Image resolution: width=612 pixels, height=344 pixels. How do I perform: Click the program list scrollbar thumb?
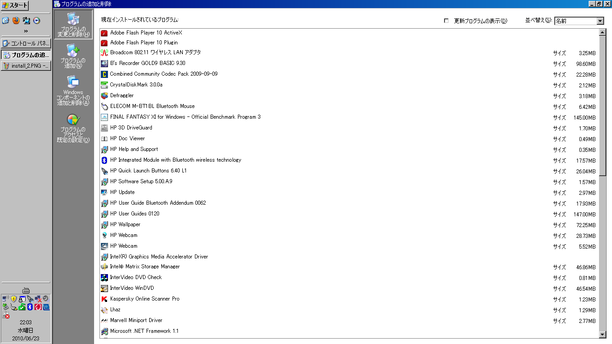[602, 106]
